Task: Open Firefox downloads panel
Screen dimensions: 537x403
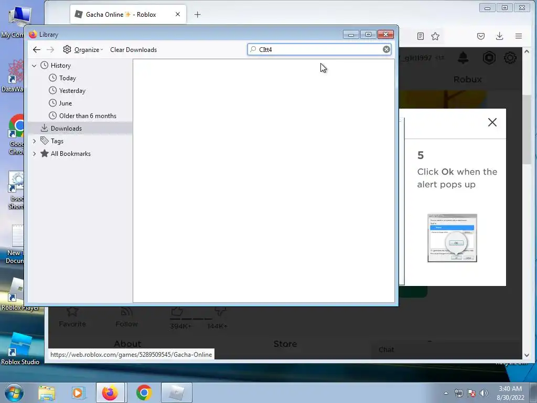Action: [500, 36]
